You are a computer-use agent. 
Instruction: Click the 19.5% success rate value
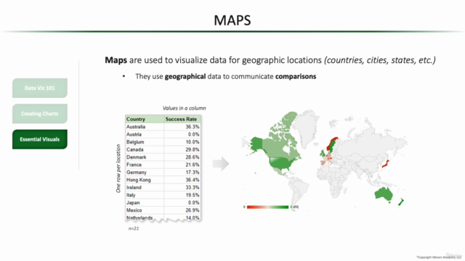coord(193,195)
